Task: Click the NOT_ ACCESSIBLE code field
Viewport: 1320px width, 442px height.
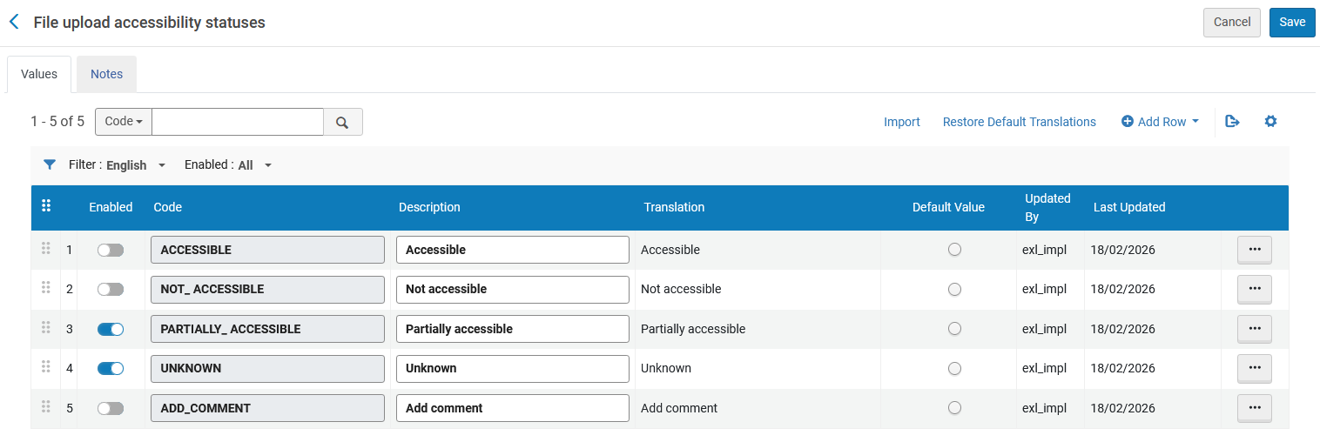Action: (x=268, y=289)
